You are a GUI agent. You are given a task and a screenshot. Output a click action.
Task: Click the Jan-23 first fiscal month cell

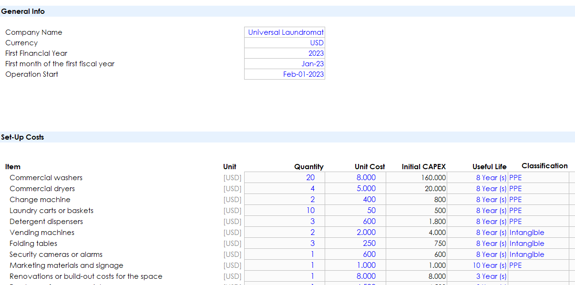pyautogui.click(x=285, y=64)
